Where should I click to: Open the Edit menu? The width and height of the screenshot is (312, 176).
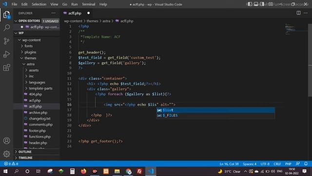24,4
